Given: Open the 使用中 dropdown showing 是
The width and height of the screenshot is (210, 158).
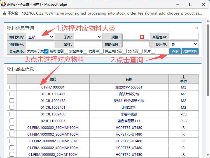Looking at the screenshot, I should [184, 44].
